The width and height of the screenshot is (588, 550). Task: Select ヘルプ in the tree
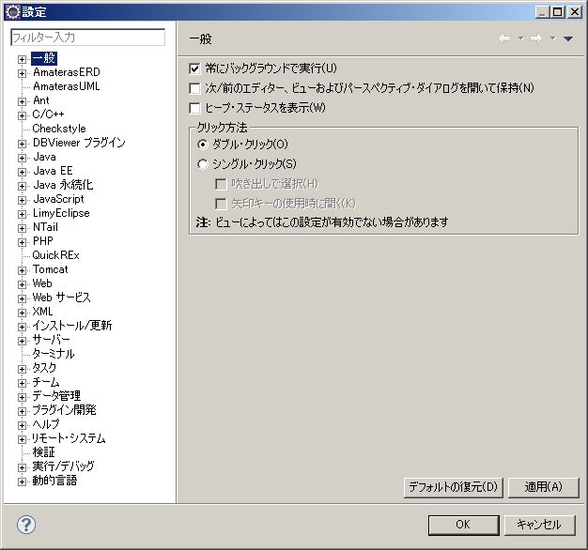click(x=46, y=424)
